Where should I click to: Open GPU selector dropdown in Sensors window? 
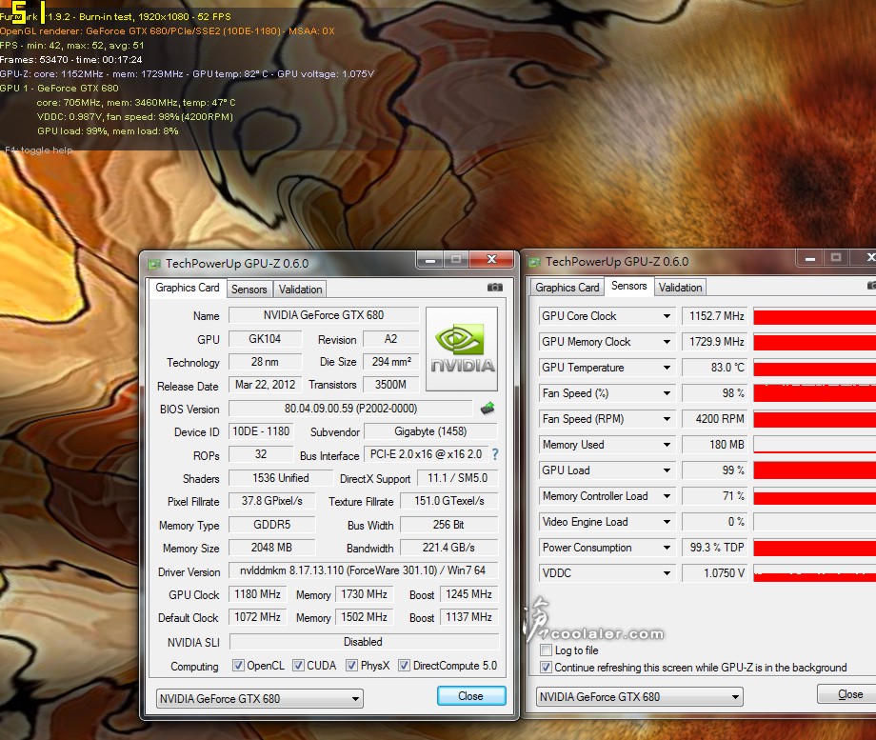click(x=639, y=697)
